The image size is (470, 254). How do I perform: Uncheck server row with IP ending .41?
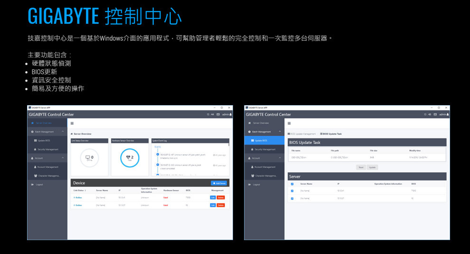[x=292, y=191]
